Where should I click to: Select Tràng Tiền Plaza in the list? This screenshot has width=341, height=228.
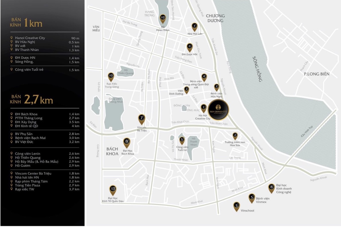click(27, 185)
